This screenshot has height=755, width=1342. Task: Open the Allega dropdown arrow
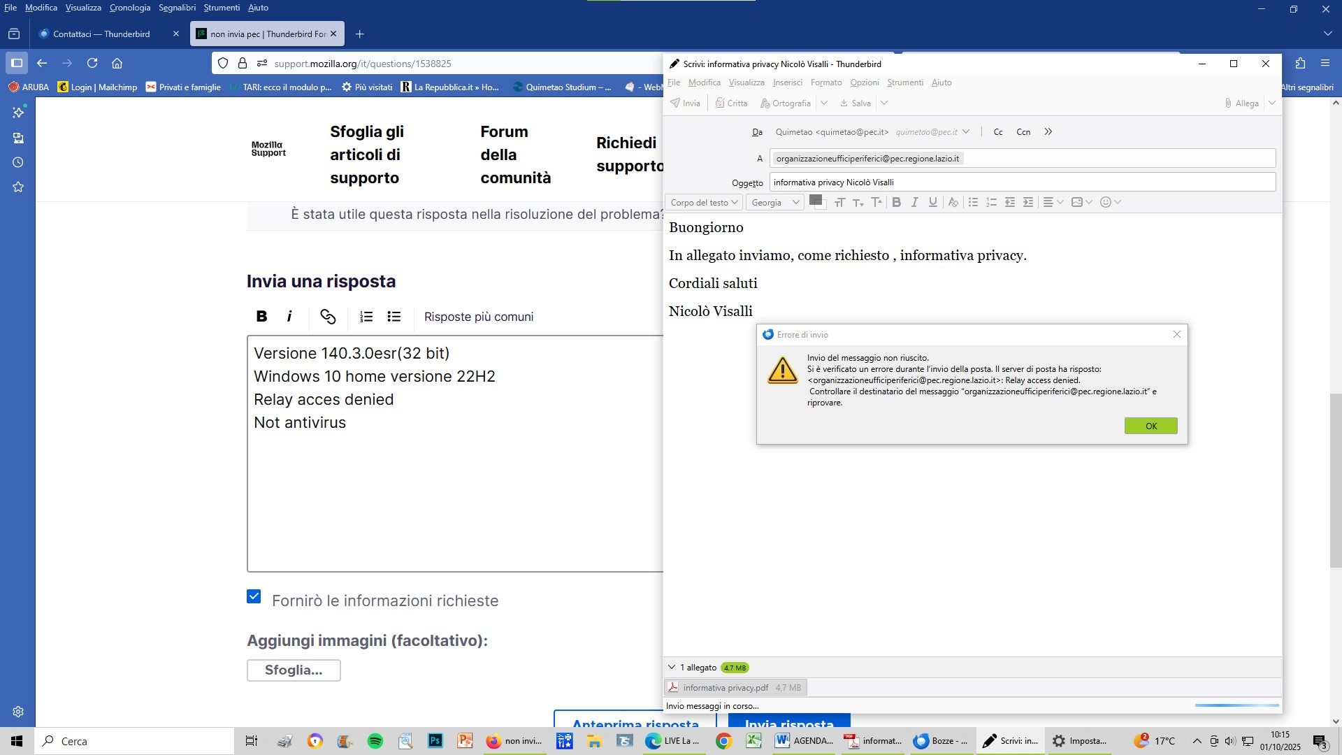[1272, 103]
